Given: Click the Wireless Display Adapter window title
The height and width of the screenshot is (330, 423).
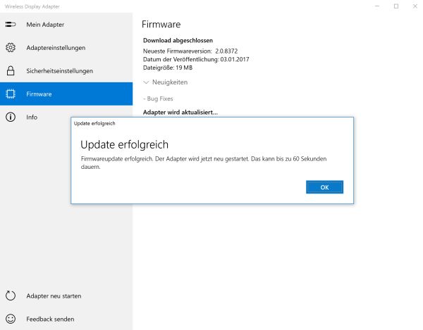Looking at the screenshot, I should [32, 6].
